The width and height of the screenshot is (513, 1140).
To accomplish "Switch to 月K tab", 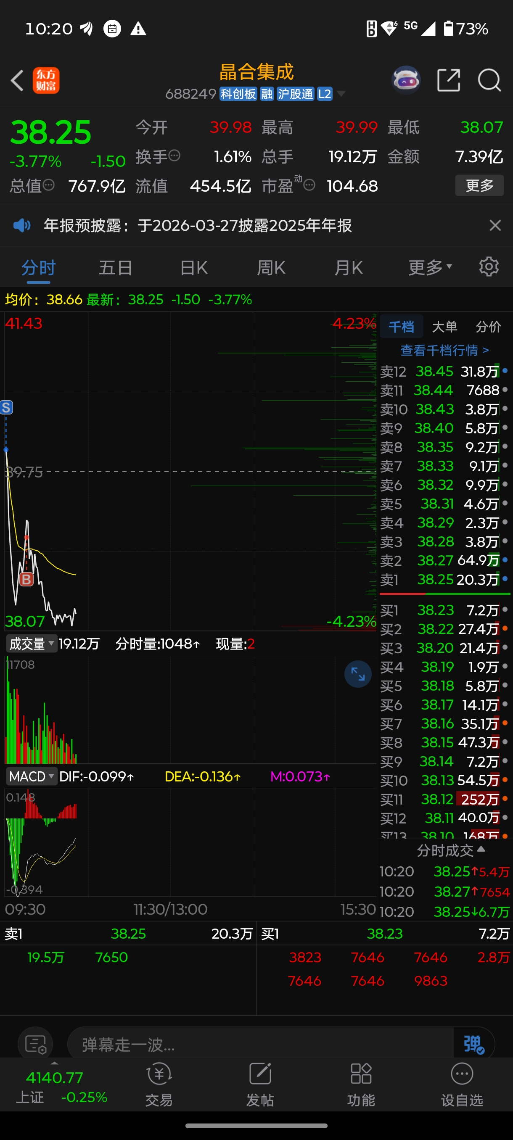I will (x=348, y=267).
